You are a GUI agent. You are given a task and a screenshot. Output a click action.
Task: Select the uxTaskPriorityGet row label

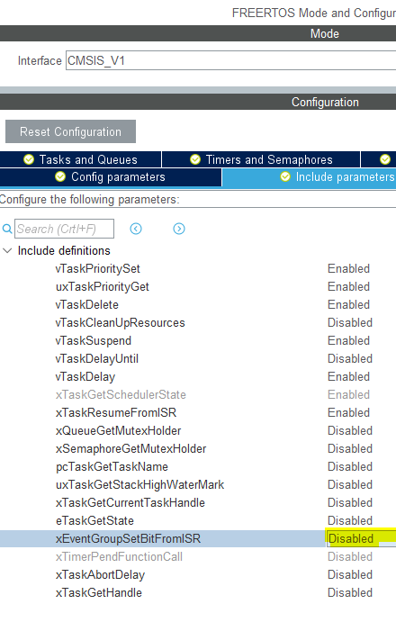click(103, 287)
